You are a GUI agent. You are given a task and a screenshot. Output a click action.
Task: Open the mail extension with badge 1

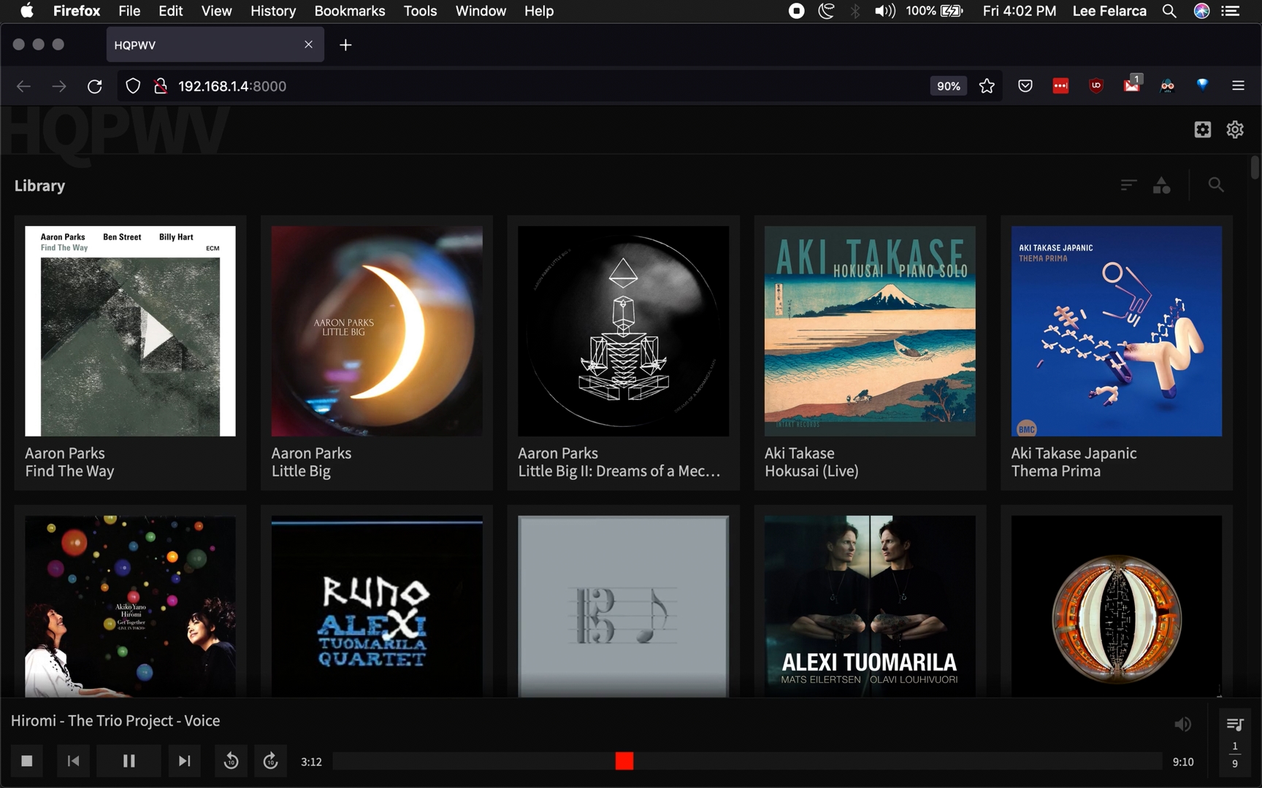[1131, 85]
